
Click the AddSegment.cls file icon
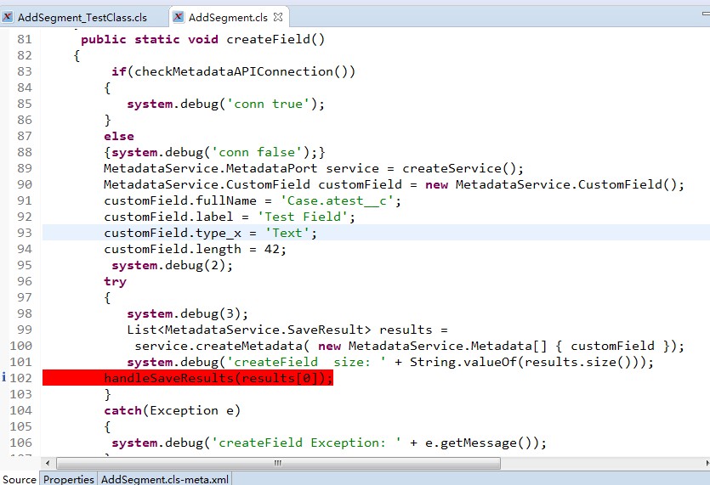click(x=179, y=17)
